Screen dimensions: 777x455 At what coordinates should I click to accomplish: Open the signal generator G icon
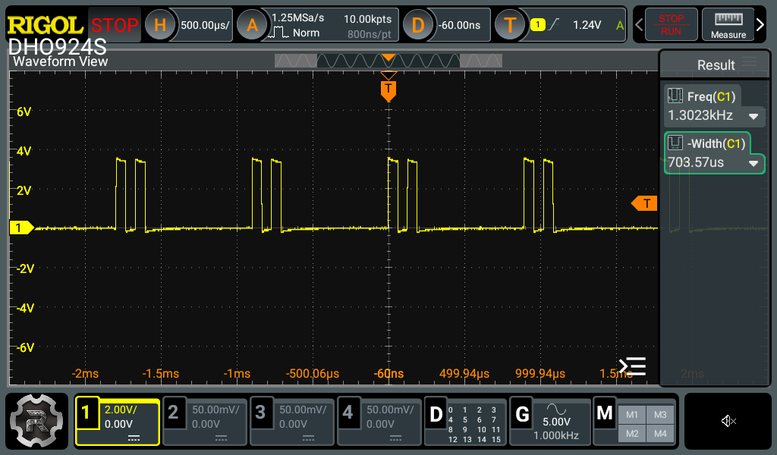pos(522,414)
